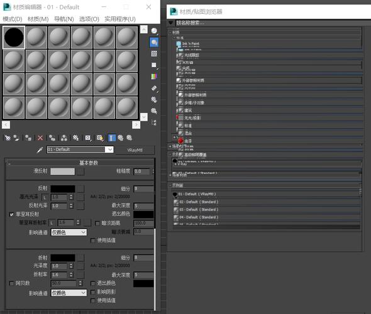
Task: Reset map with red X icon
Action: [40, 138]
